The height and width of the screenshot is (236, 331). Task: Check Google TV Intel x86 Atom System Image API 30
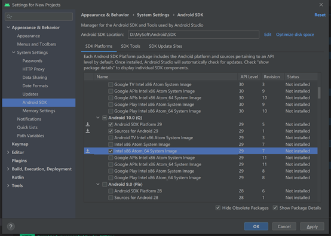111,84
